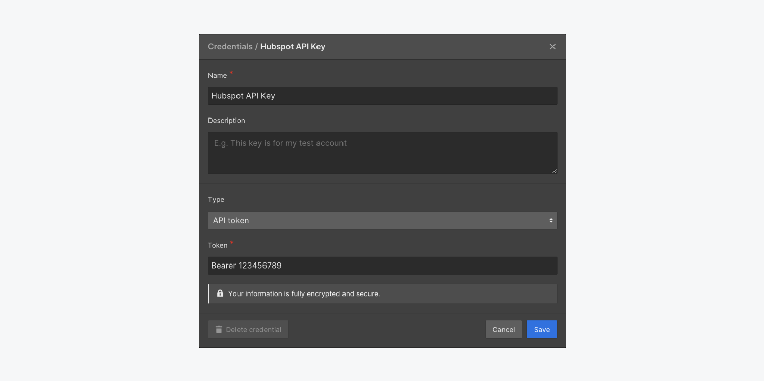This screenshot has width=765, height=382.
Task: Click the Description label above the text area
Action: click(226, 120)
